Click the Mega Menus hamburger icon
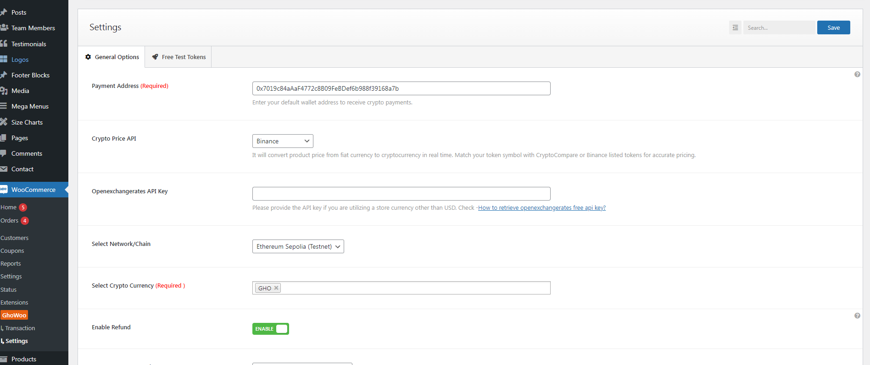Image resolution: width=870 pixels, height=365 pixels. [4, 106]
